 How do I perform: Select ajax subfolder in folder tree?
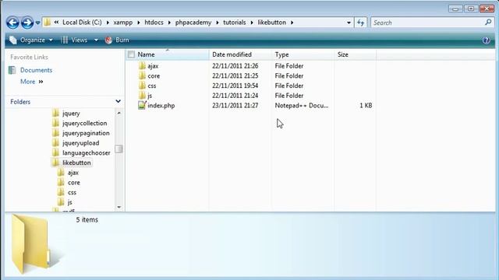tap(73, 173)
